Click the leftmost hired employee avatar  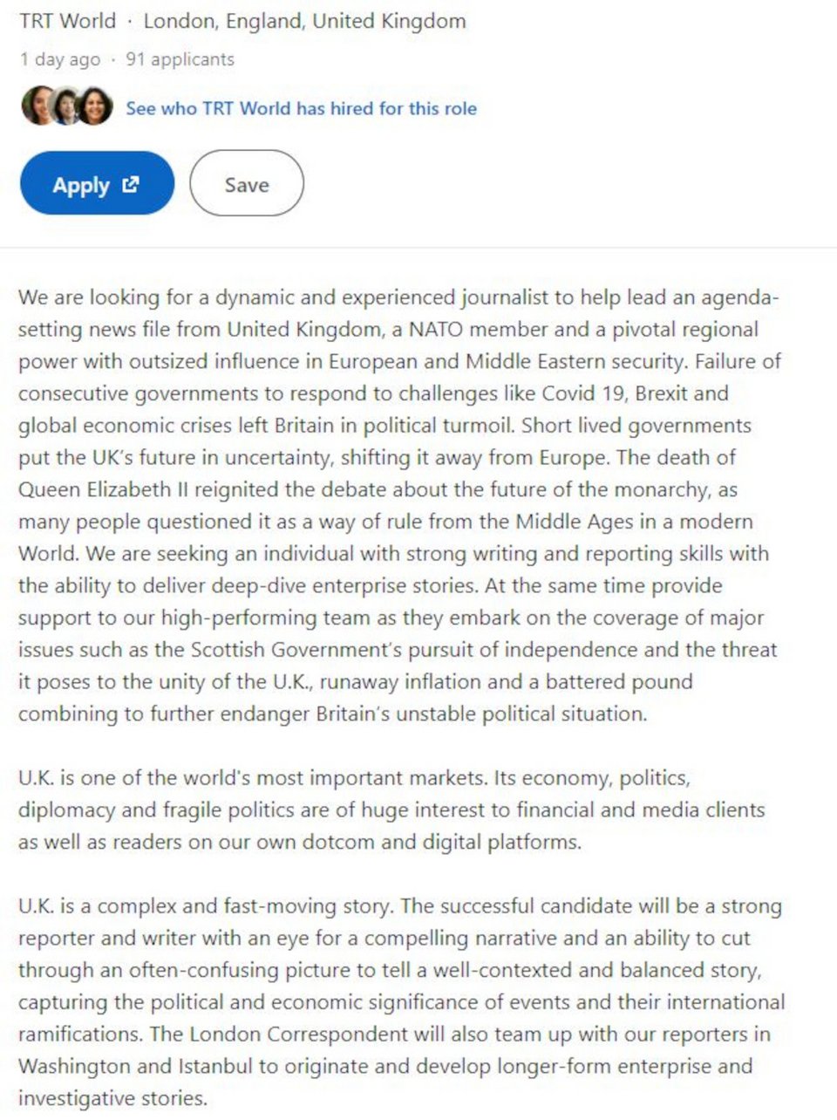click(x=37, y=106)
